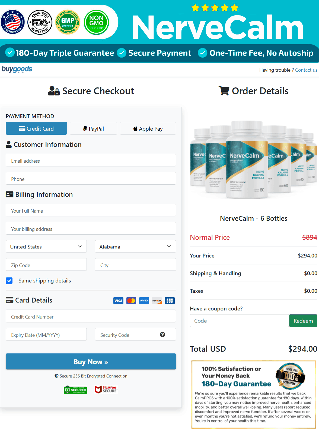The height and width of the screenshot is (429, 319).
Task: Select the Non-GMO Verified badge
Action: pos(97,23)
